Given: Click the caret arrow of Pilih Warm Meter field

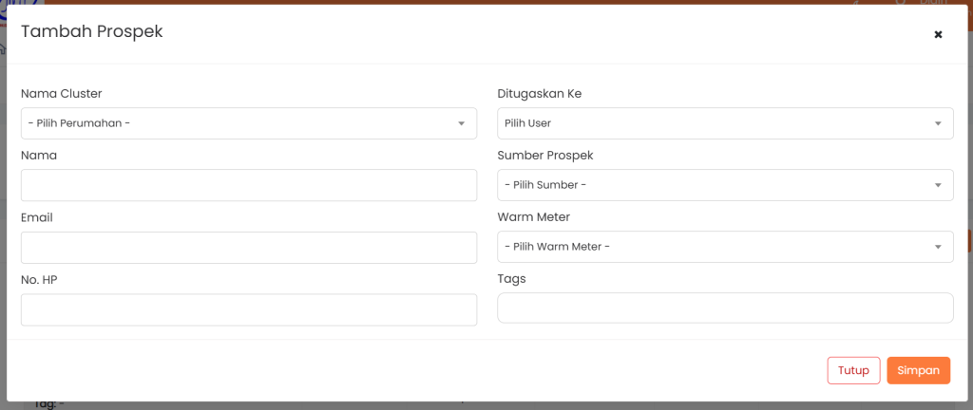Looking at the screenshot, I should tap(937, 248).
